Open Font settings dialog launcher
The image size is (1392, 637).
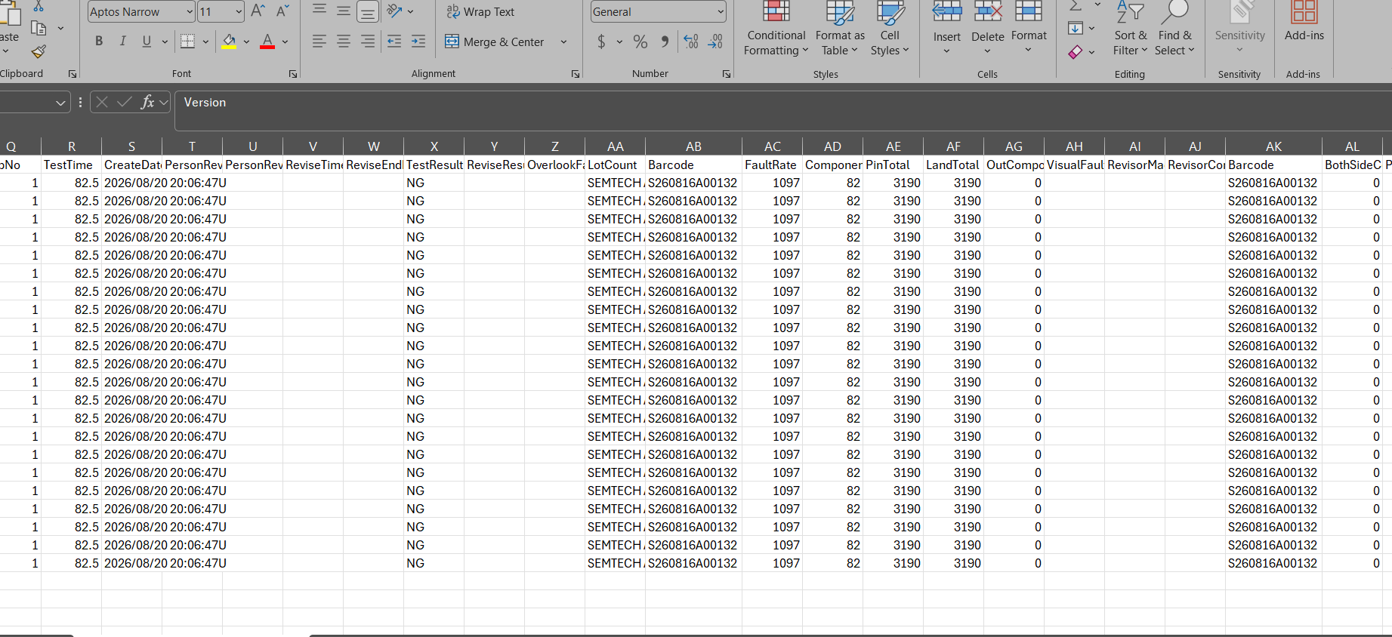click(293, 74)
